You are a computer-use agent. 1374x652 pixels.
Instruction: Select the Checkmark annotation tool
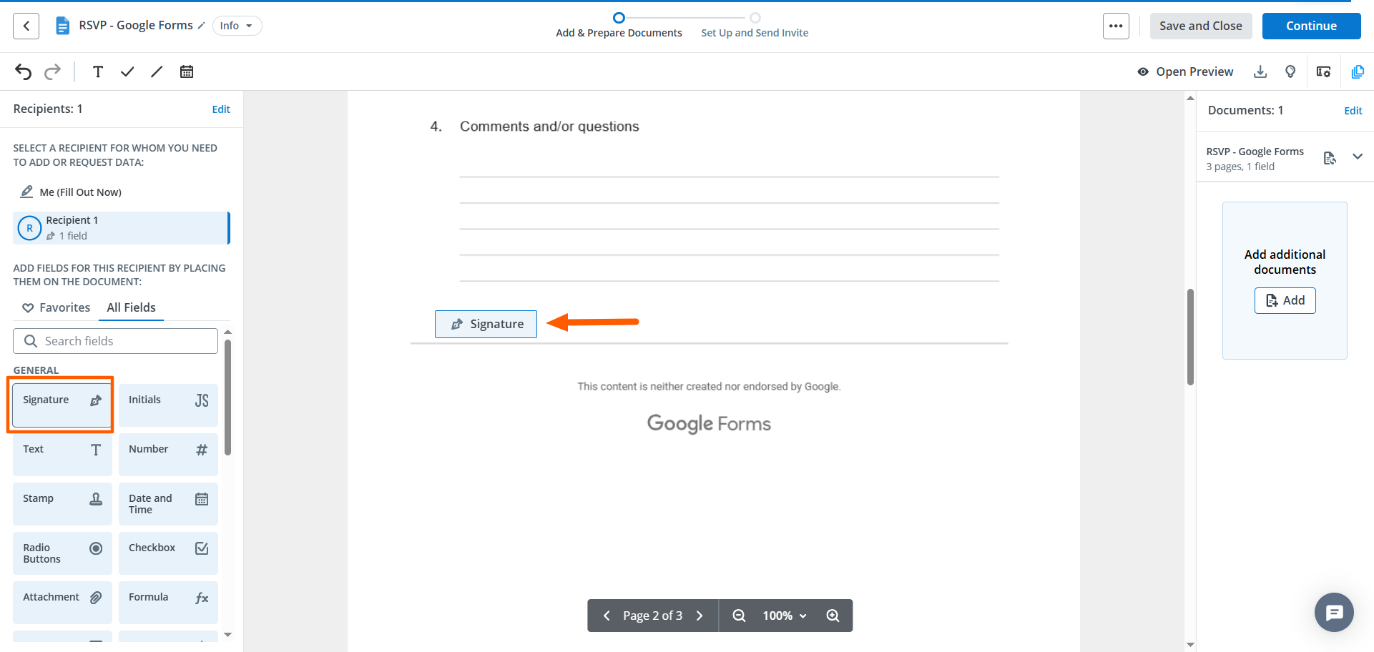[127, 71]
